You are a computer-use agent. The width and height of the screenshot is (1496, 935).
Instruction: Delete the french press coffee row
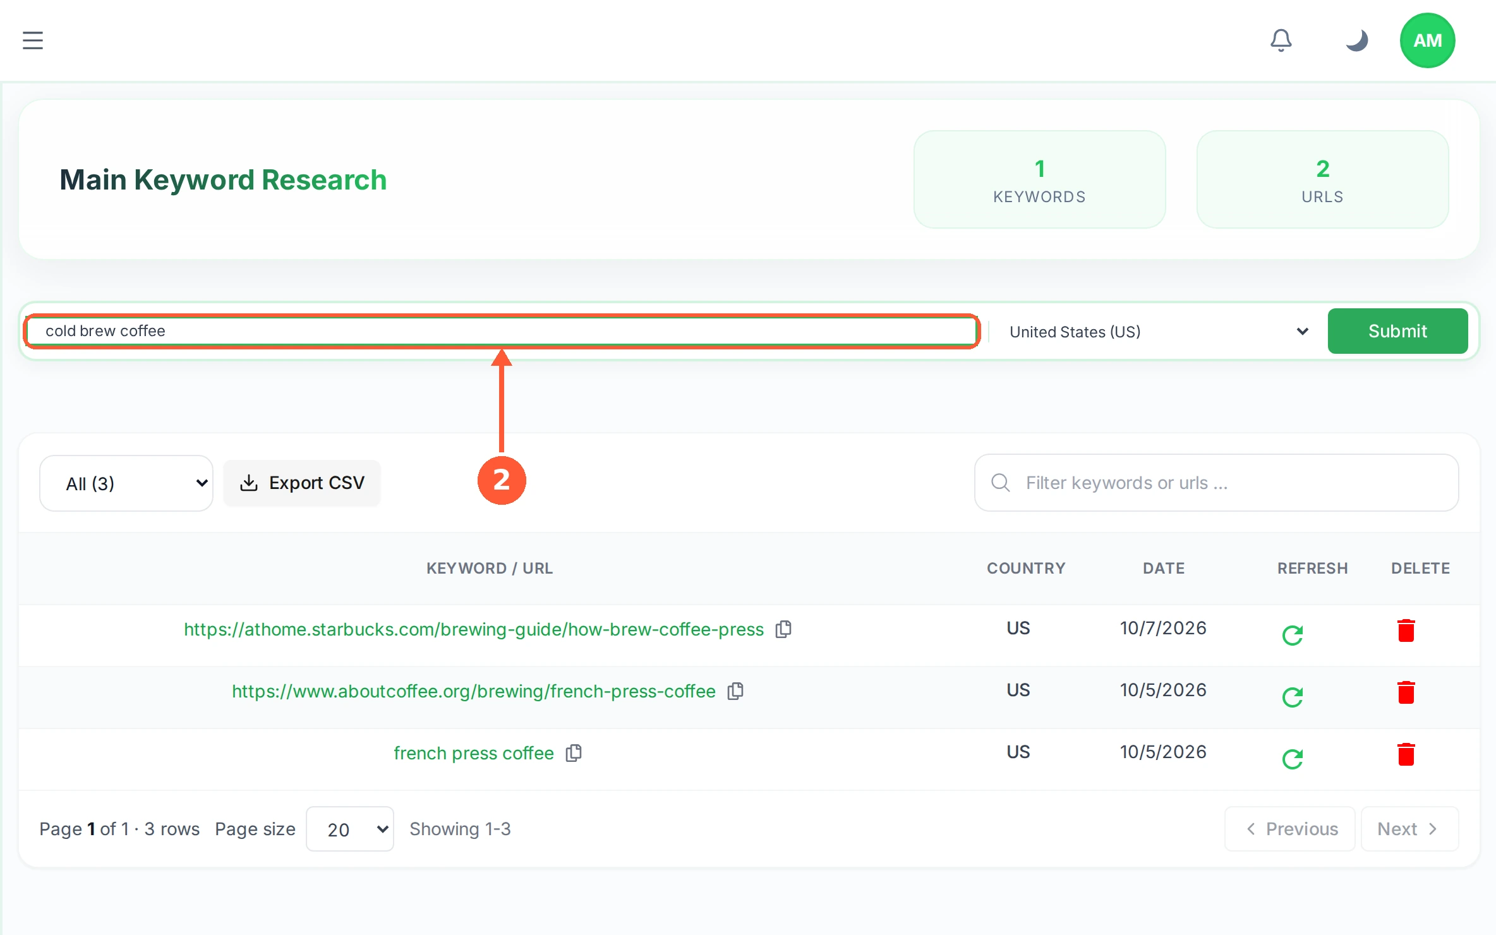tap(1406, 754)
